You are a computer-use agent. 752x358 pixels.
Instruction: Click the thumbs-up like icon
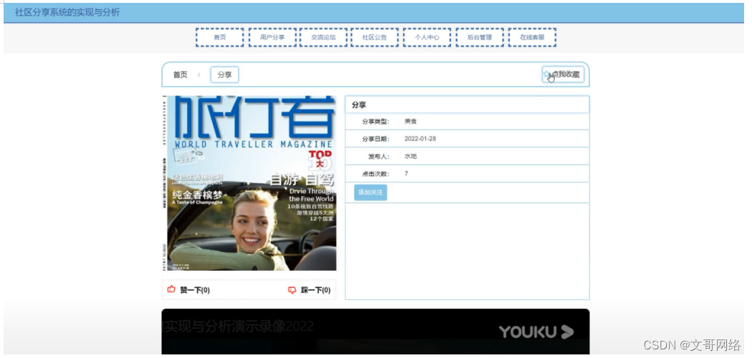[172, 289]
